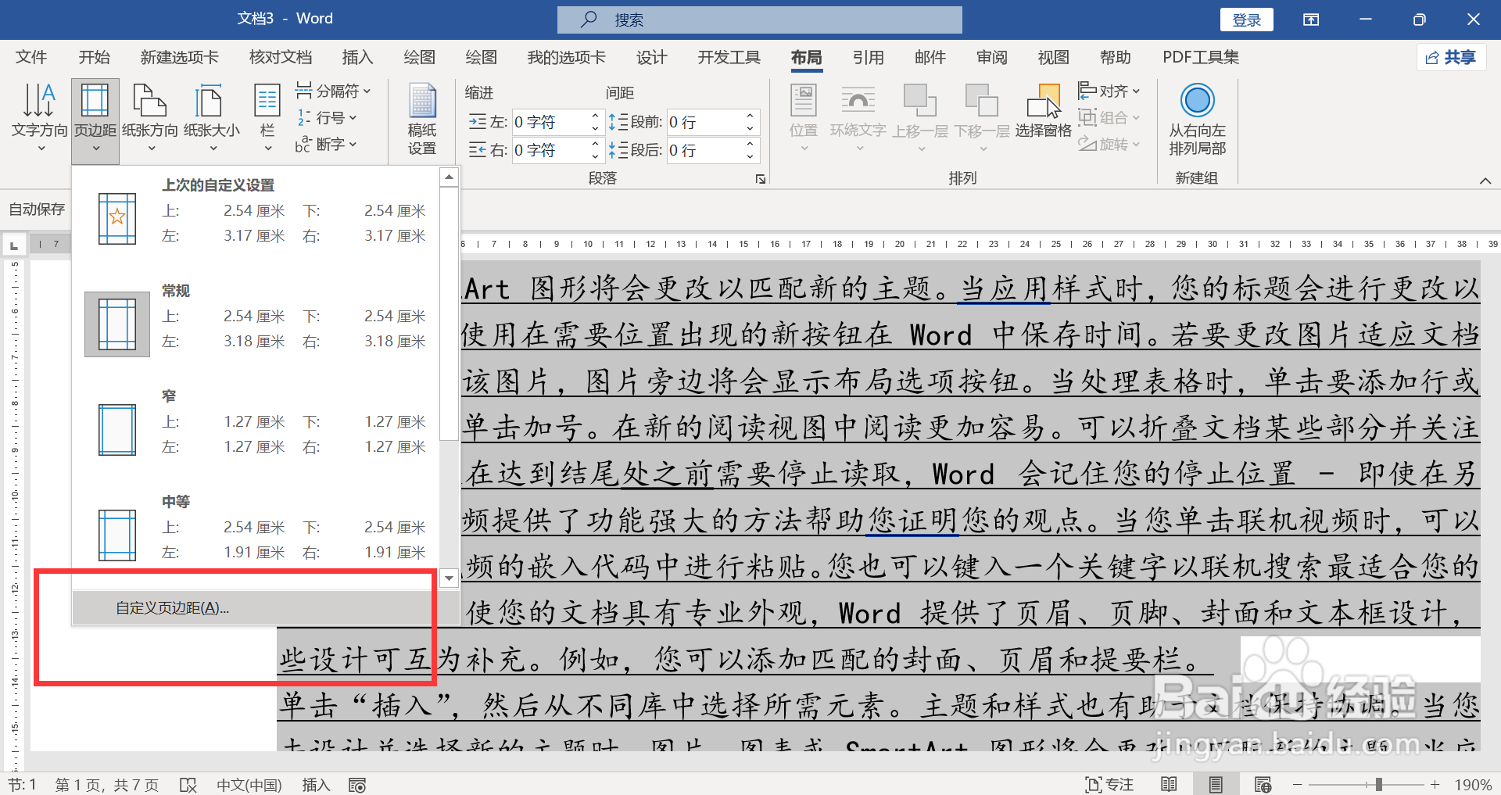
Task: Toggle the Insert (插入) mode indicator
Action: (316, 785)
